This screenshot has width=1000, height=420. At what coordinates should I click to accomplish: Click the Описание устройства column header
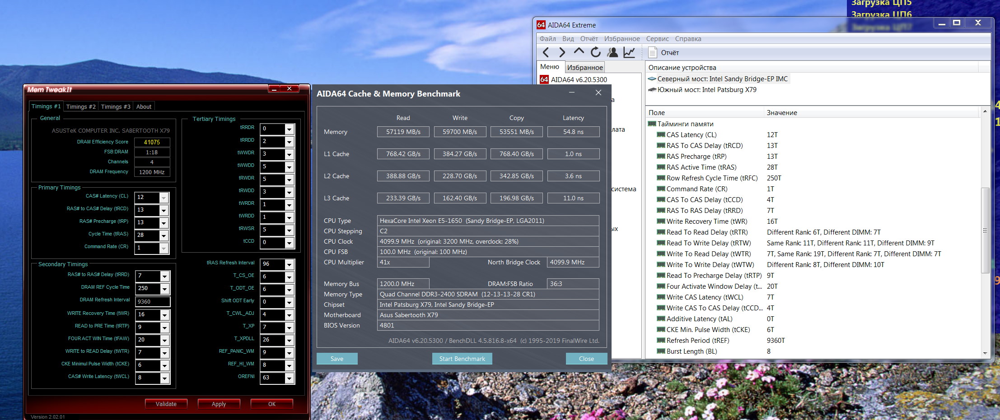812,68
